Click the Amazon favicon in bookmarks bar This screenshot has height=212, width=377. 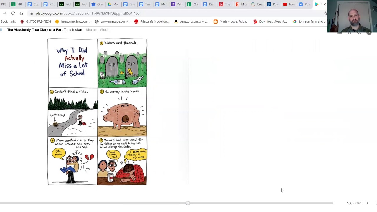[x=176, y=21]
